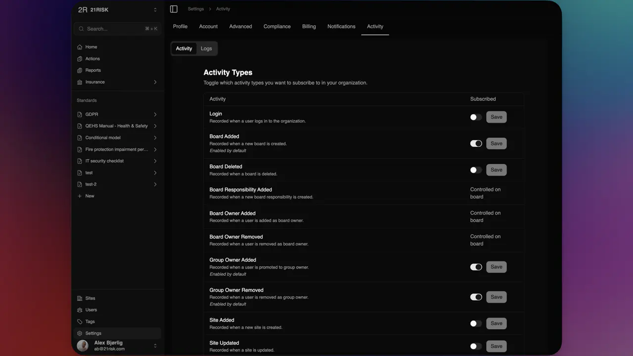Open the Notifications settings tab
Image resolution: width=633 pixels, height=356 pixels.
click(x=341, y=26)
